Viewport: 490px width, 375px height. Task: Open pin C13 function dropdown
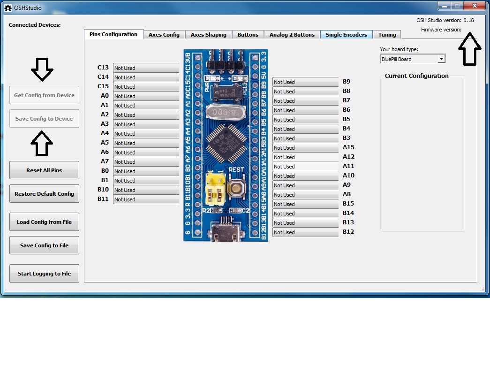(146, 68)
